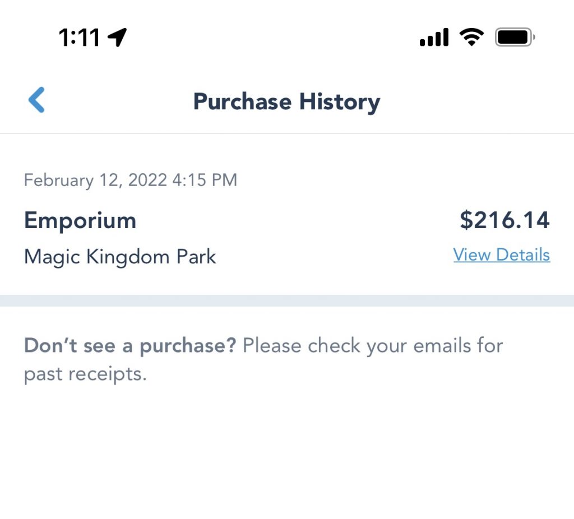Image resolution: width=574 pixels, height=519 pixels.
Task: Tap the 1:11 clock in status bar
Action: (x=80, y=38)
